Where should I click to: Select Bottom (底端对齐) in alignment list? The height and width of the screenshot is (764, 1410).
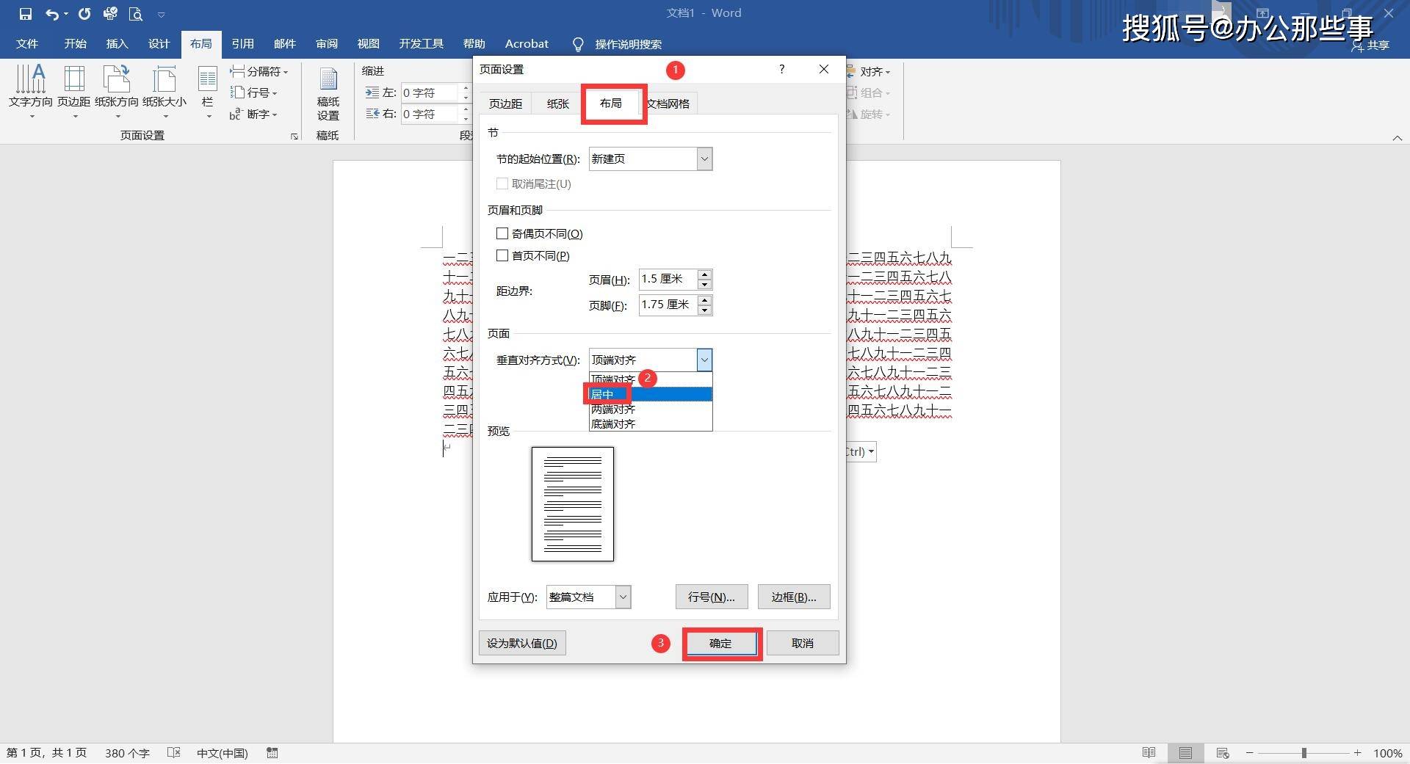coord(651,423)
